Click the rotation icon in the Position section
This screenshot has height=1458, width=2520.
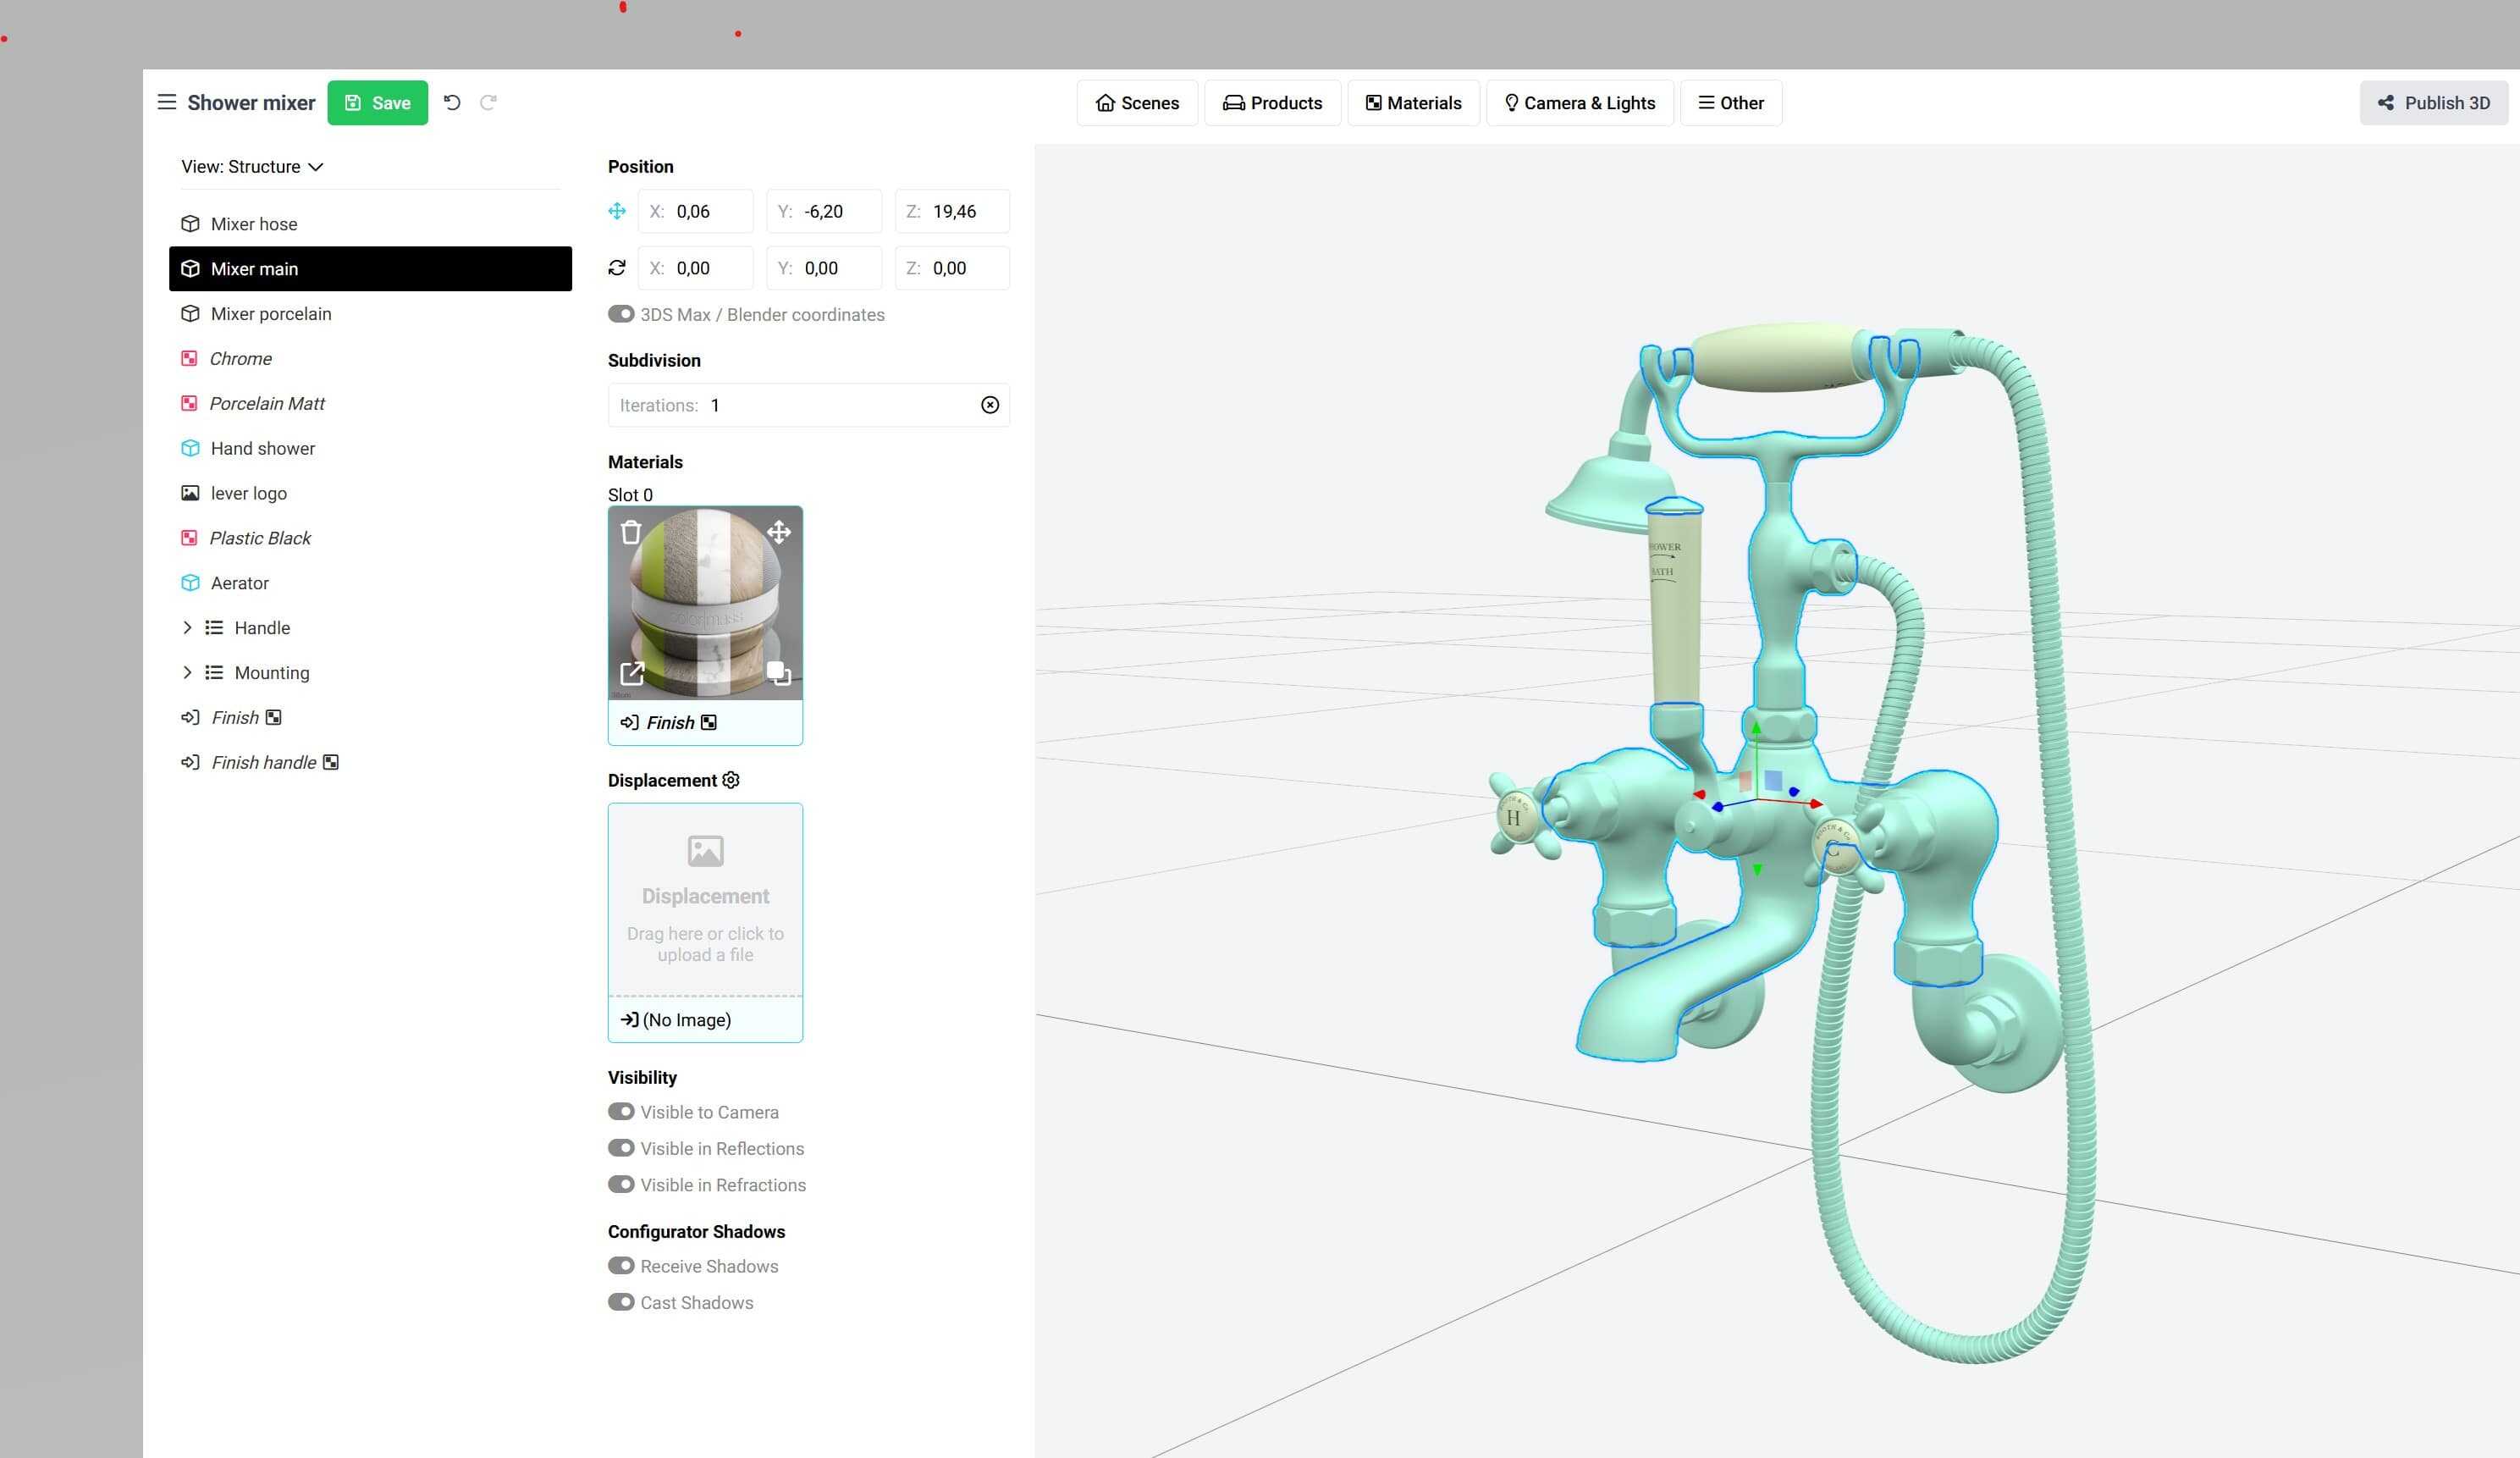tap(616, 268)
